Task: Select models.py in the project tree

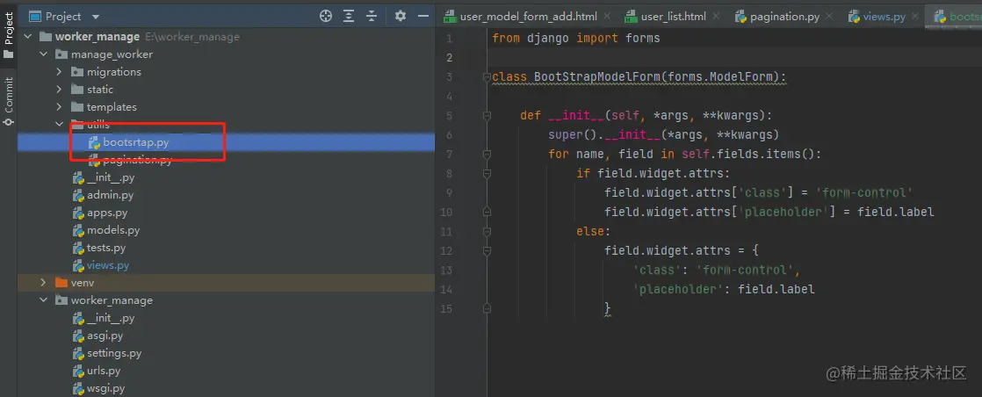Action: [226, 230]
